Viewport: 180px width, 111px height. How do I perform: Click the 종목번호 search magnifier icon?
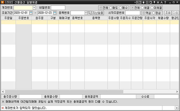point(89,13)
